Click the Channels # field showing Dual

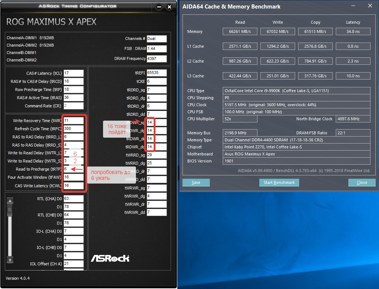coord(157,39)
